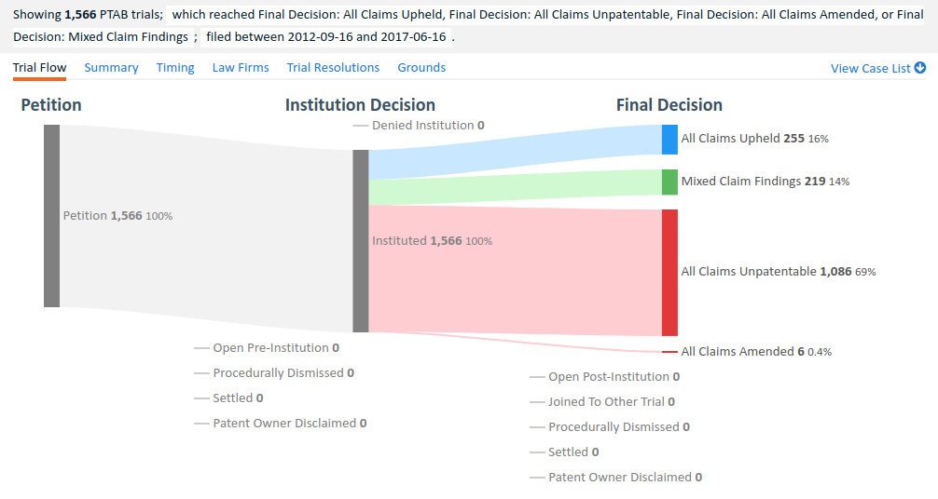Select the Trial Flow tab
This screenshot has height=499, width=938.
coord(39,68)
